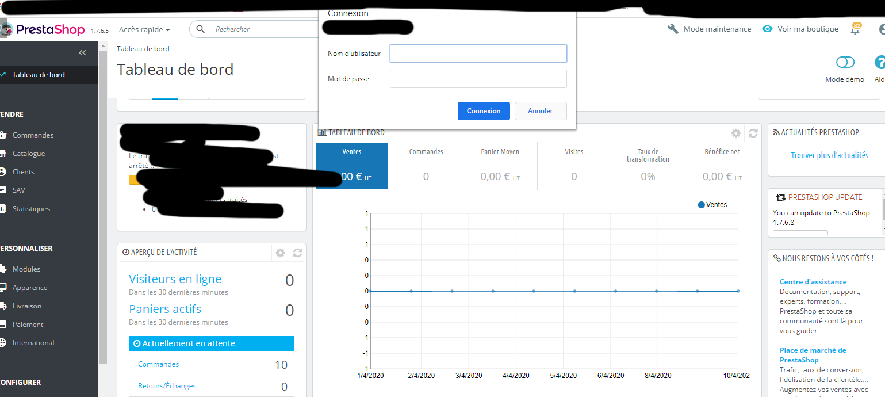The image size is (885, 397).
Task: Select the Taux de transformation tab
Action: (648, 166)
